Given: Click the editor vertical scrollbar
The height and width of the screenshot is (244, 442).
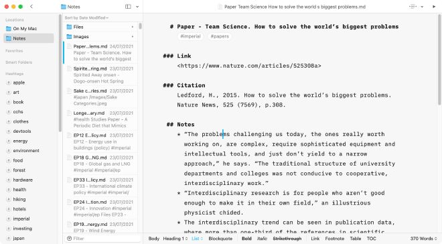Looking at the screenshot, I should tap(439, 59).
